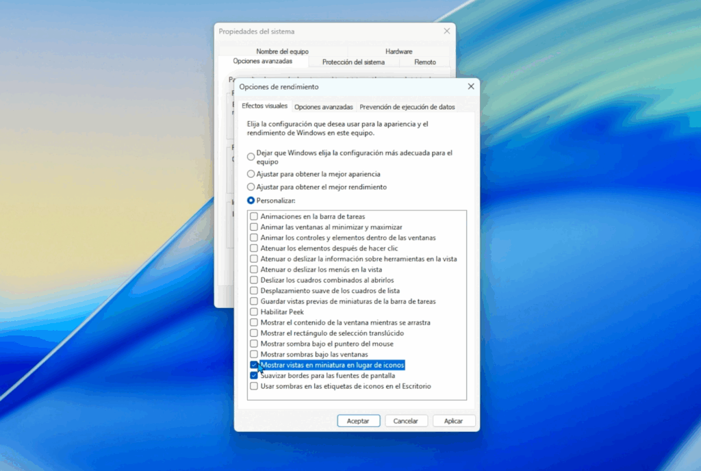The image size is (701, 471).
Task: Enable the "Habilitar Peek" option
Action: tap(254, 311)
